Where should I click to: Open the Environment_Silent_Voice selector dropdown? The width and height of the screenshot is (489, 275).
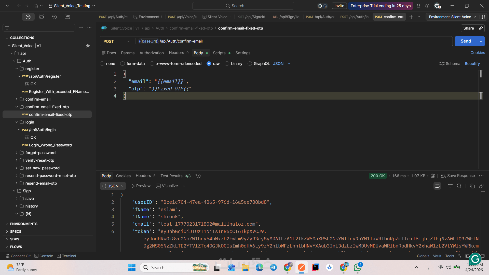(x=452, y=17)
